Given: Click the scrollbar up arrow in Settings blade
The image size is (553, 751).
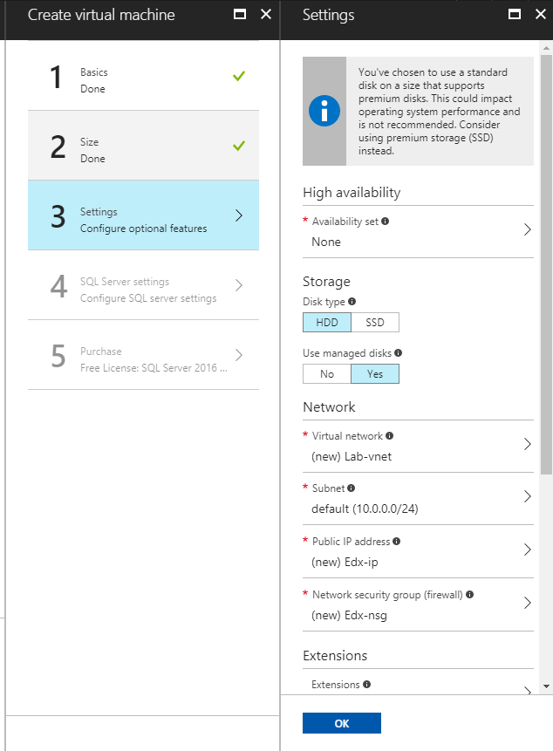Looking at the screenshot, I should (x=546, y=48).
